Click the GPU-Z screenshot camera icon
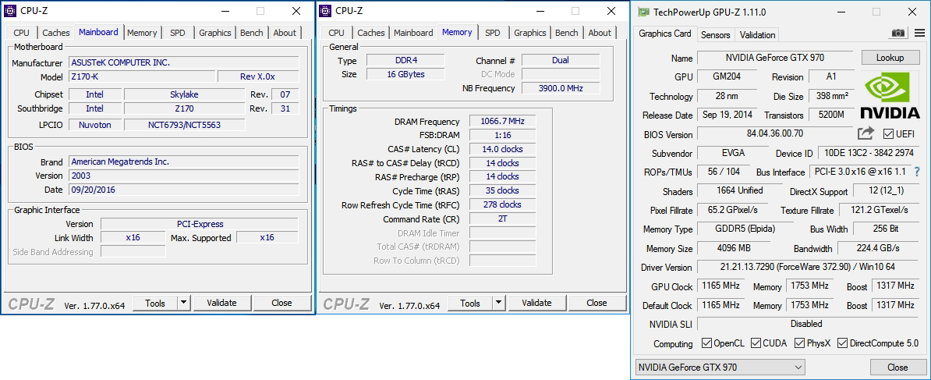The width and height of the screenshot is (931, 380). [898, 34]
